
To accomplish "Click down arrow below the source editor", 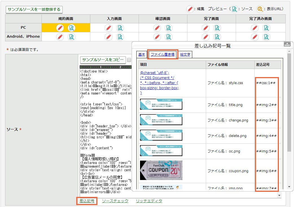I will (x=279, y=195).
